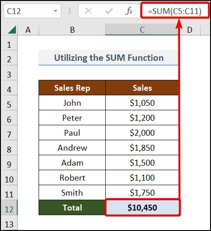Select the $1,750 sales cell
The height and width of the screenshot is (231, 211).
pos(142,192)
